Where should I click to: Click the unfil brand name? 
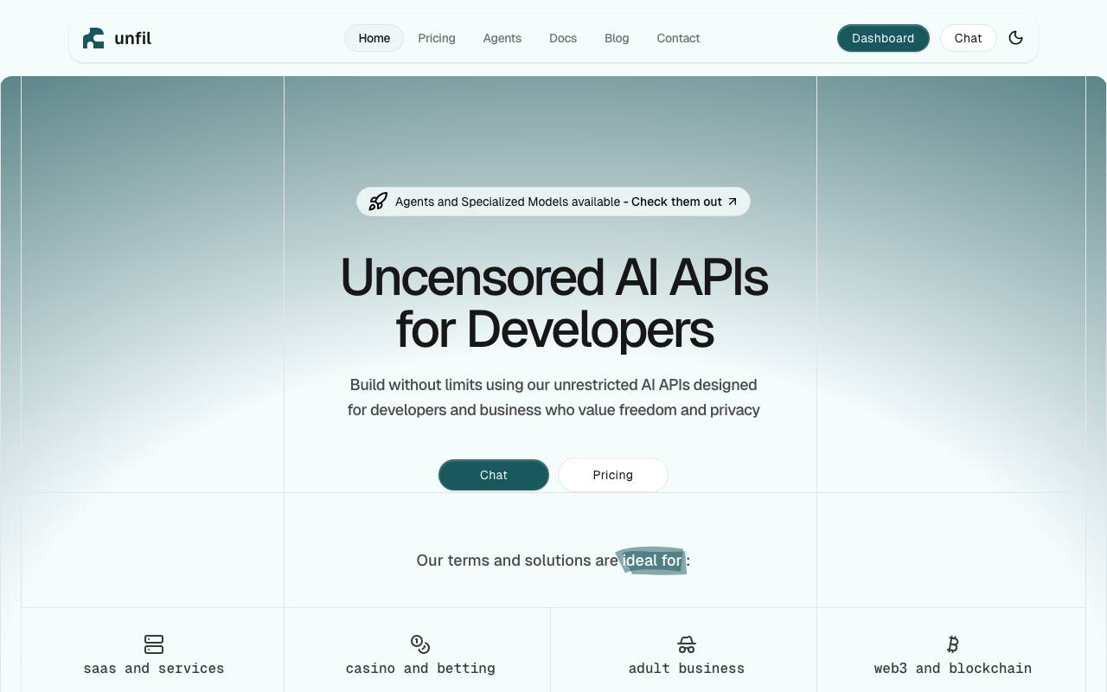133,38
